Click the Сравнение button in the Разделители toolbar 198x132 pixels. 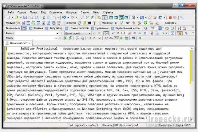click(100, 28)
